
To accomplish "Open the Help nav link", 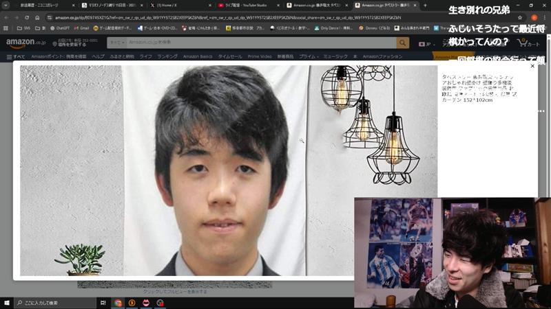I will click(x=98, y=56).
